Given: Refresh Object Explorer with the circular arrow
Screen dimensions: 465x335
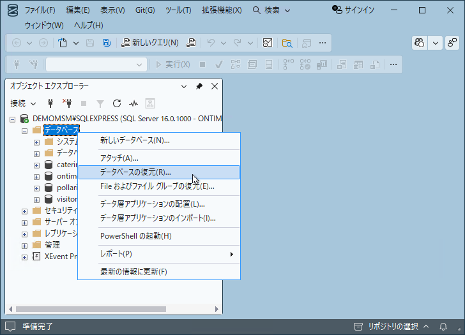Looking at the screenshot, I should point(117,103).
